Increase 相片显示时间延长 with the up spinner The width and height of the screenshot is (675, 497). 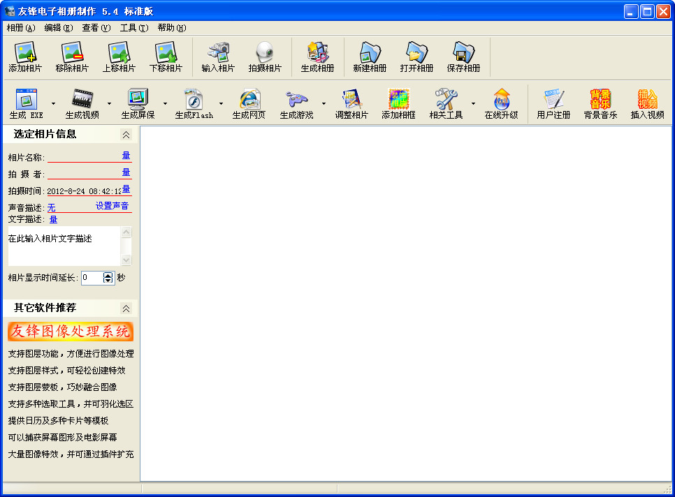tap(108, 275)
